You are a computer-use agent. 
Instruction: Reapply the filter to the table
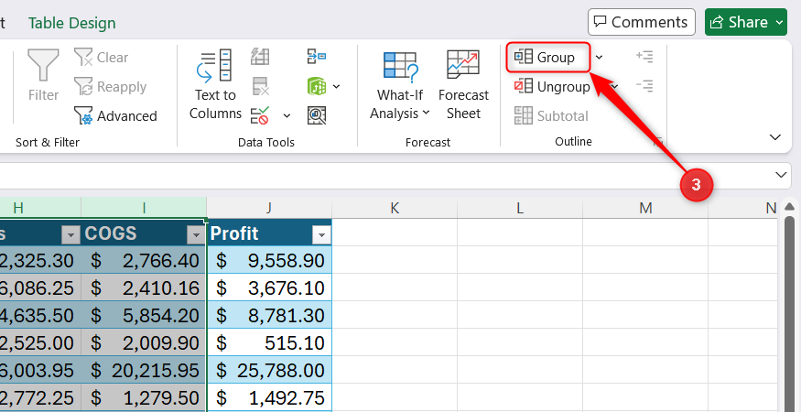110,86
